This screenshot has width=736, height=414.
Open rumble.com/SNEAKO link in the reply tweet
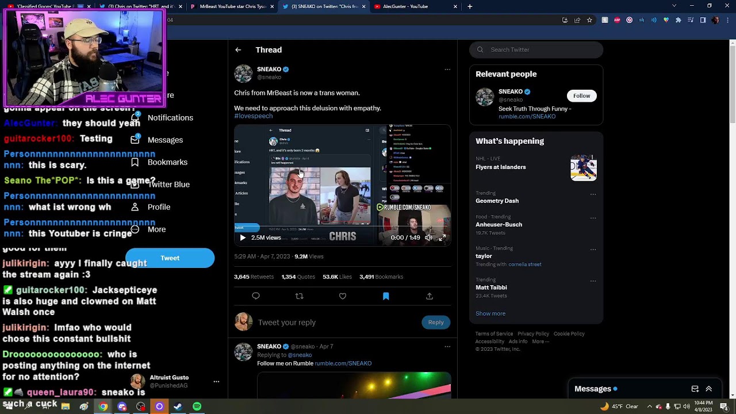point(343,363)
